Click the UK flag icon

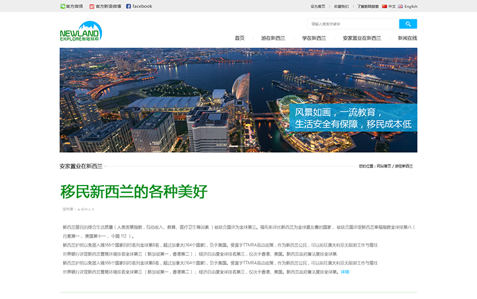point(400,6)
